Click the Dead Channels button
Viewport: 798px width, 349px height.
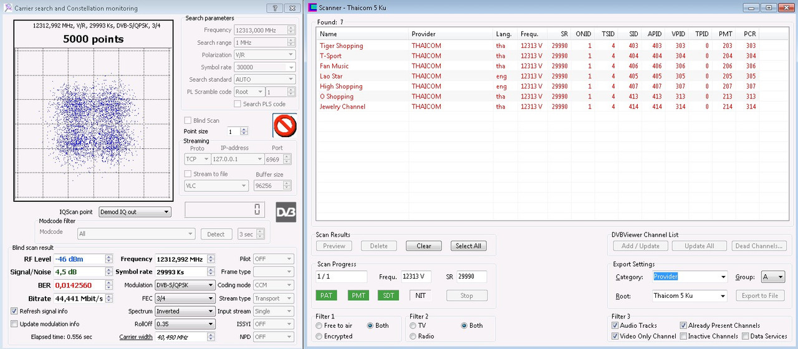point(758,246)
